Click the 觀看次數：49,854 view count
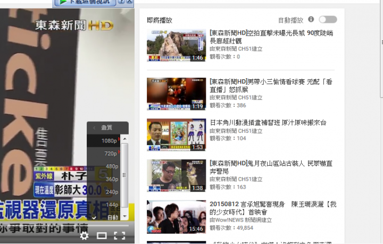 [x=231, y=228]
